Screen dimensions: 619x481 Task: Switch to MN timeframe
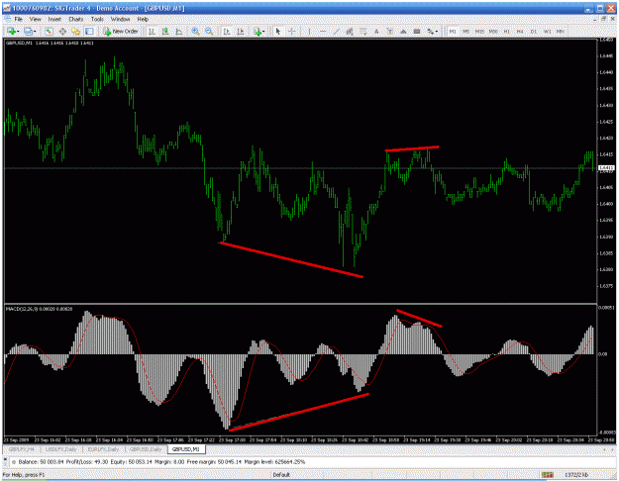click(561, 31)
